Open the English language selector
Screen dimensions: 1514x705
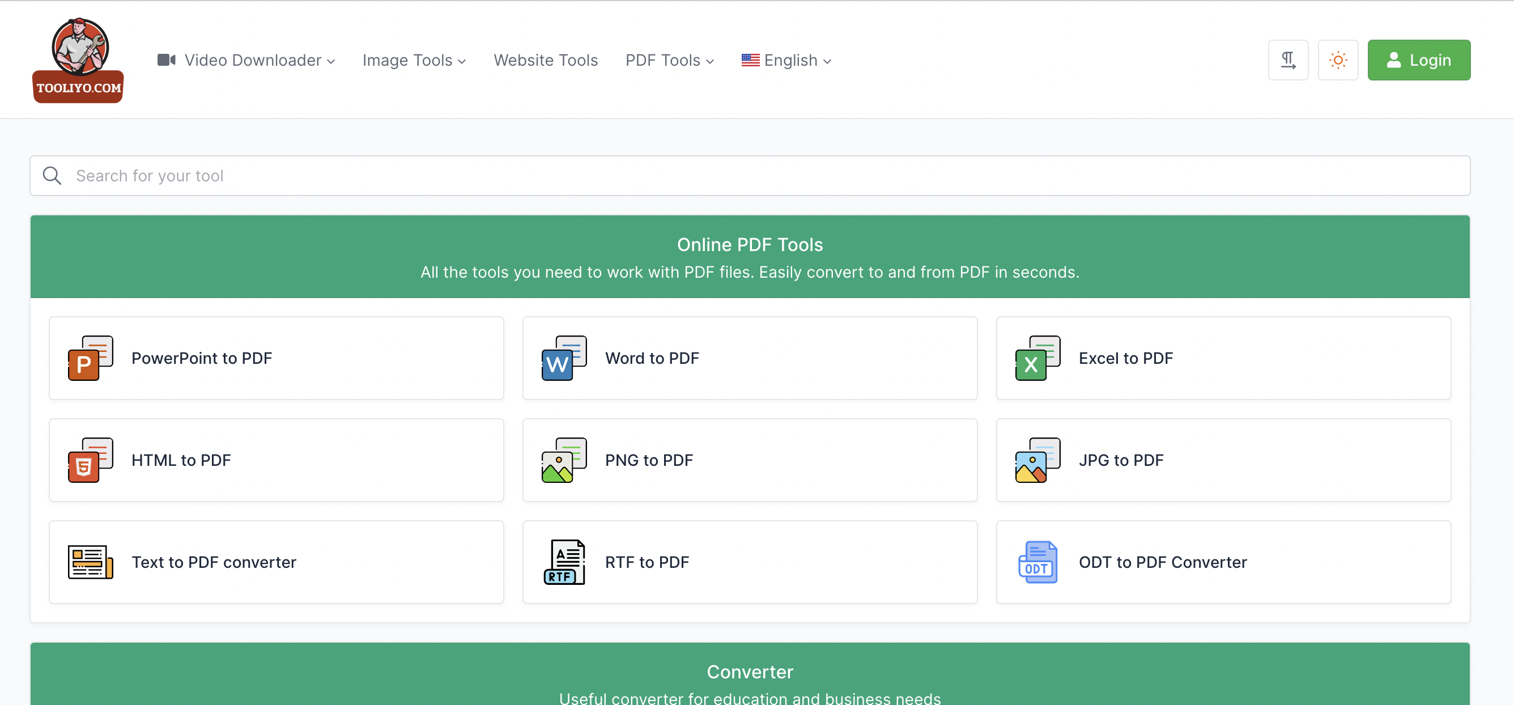pyautogui.click(x=786, y=60)
